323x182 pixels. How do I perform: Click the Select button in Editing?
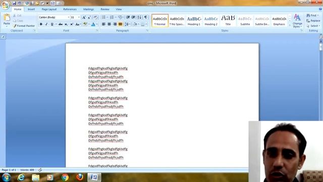point(313,26)
